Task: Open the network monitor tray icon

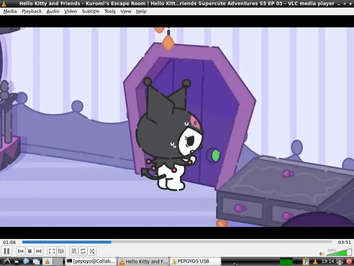Action: point(340,262)
